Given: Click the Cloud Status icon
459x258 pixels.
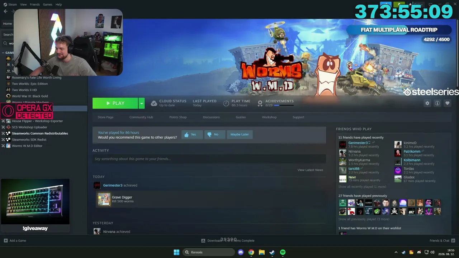Looking at the screenshot, I should coord(154,103).
